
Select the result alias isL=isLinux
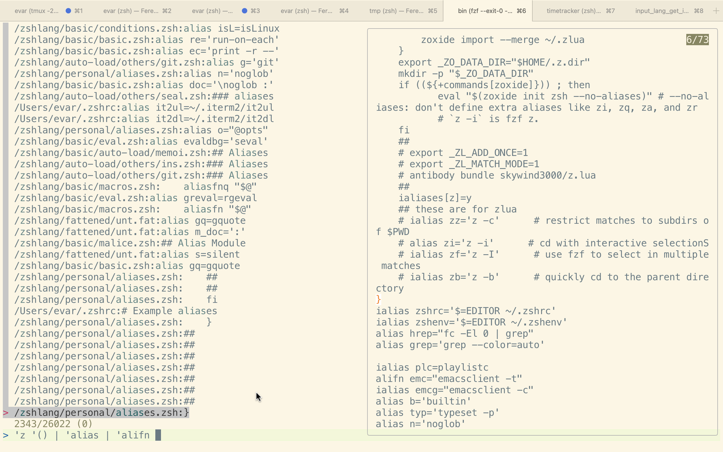[147, 29]
